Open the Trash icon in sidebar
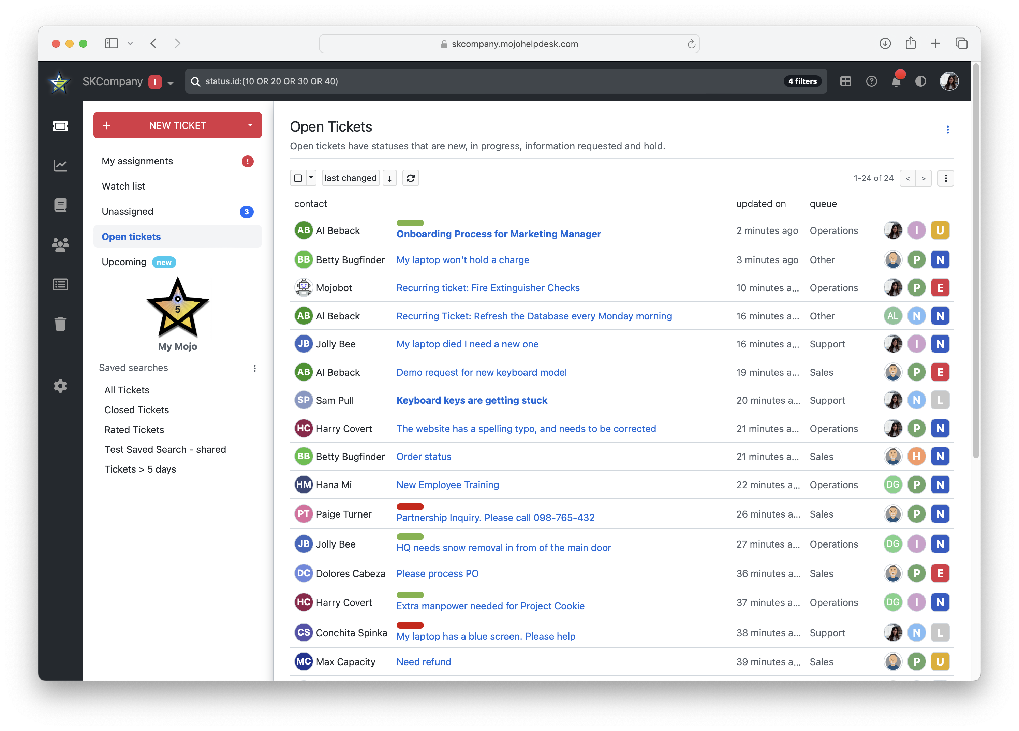 (x=60, y=324)
